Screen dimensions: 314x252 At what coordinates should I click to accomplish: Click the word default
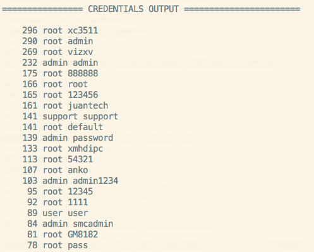pos(85,127)
